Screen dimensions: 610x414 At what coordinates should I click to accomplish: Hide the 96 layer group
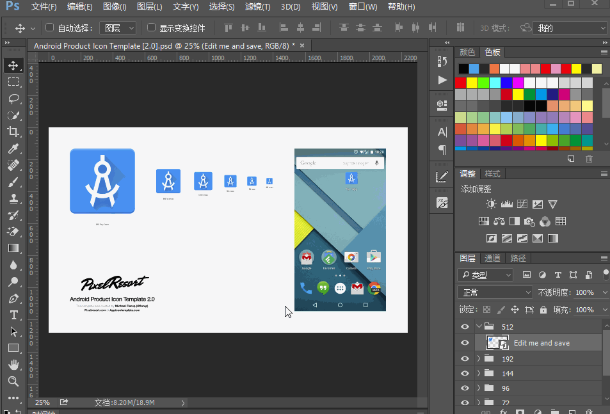click(465, 388)
